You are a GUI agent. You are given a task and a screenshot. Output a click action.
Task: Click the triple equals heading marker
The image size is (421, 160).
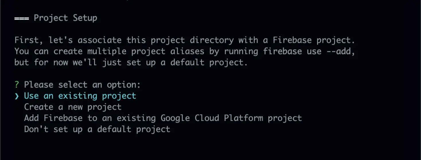coord(22,18)
